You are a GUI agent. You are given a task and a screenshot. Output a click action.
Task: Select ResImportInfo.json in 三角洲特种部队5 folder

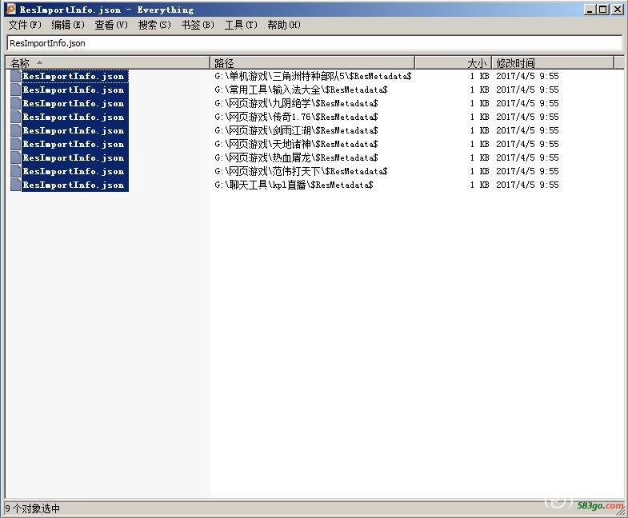click(x=75, y=76)
